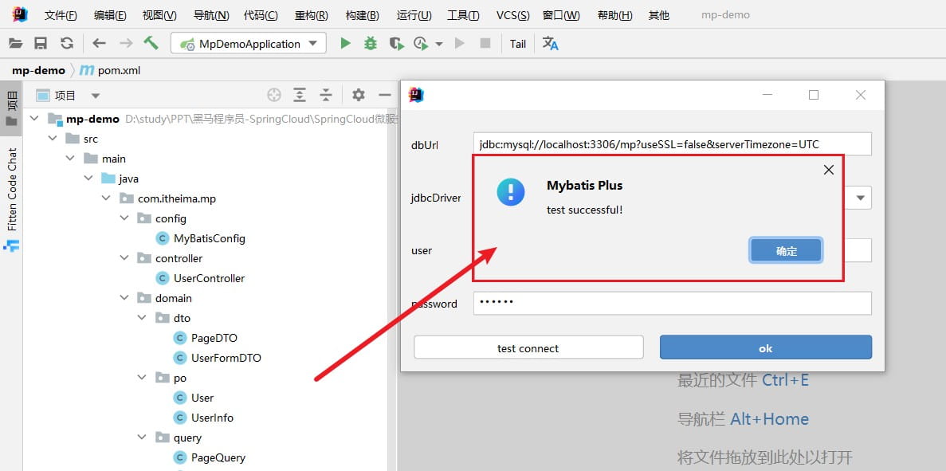Click the Build project hammer icon
Image resolution: width=946 pixels, height=471 pixels.
click(x=151, y=44)
